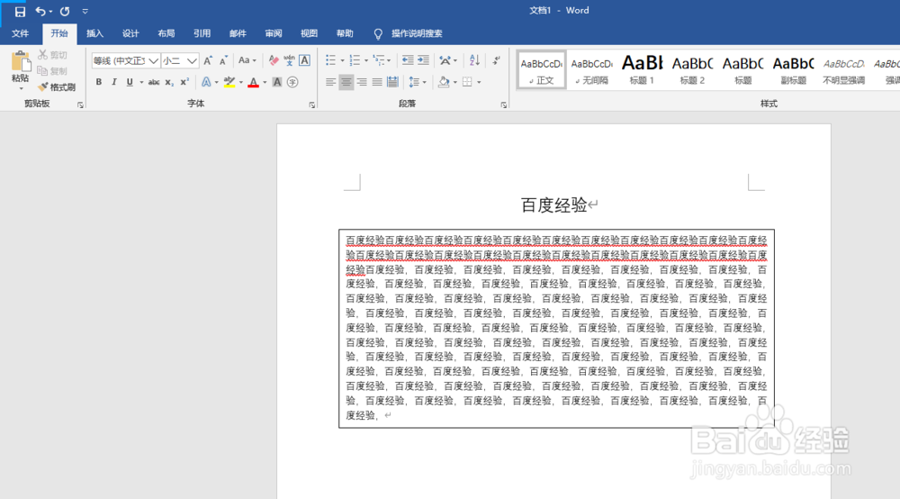The image size is (900, 499).
Task: Open the 文件 menu
Action: click(x=20, y=33)
